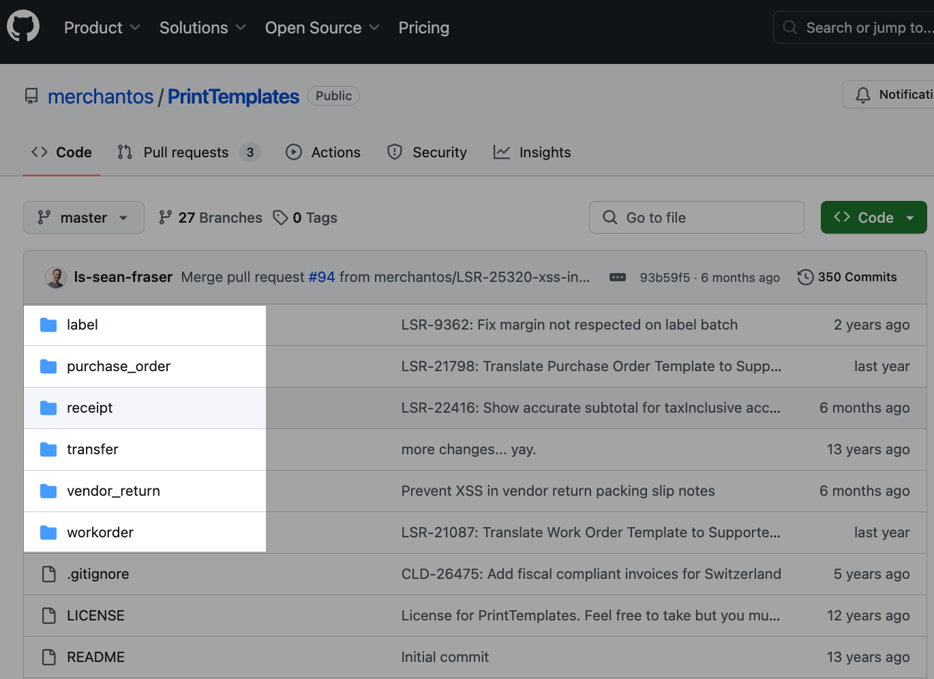Switch to the Insights tab
934x679 pixels.
tap(545, 152)
